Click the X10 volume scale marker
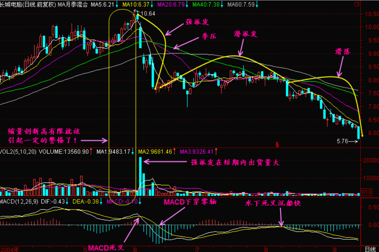This screenshot has width=379, height=252. 367,192
